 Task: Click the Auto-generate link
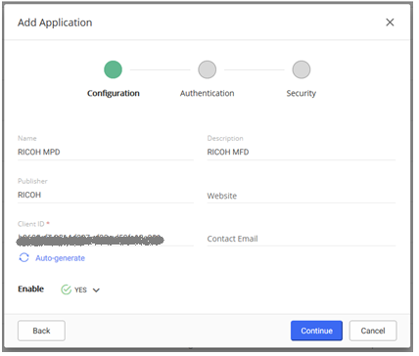click(60, 258)
